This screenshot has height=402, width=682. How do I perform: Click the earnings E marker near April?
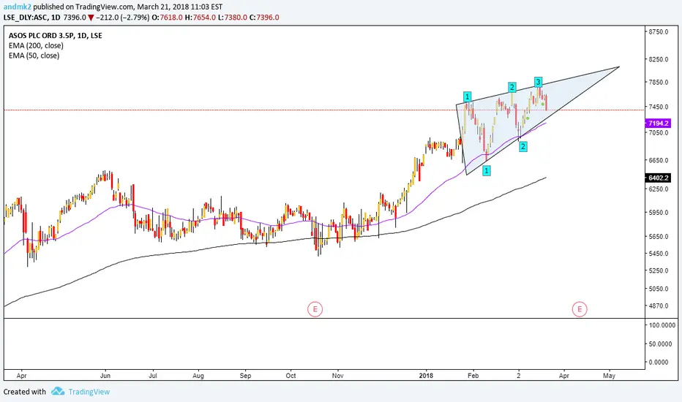click(x=580, y=309)
